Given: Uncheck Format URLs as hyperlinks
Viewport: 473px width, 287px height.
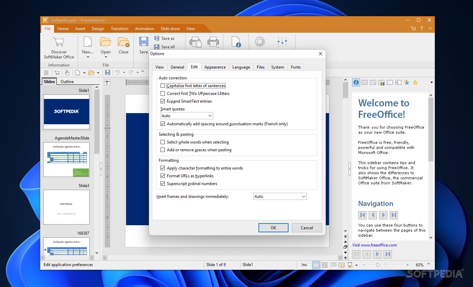Looking at the screenshot, I should point(163,176).
